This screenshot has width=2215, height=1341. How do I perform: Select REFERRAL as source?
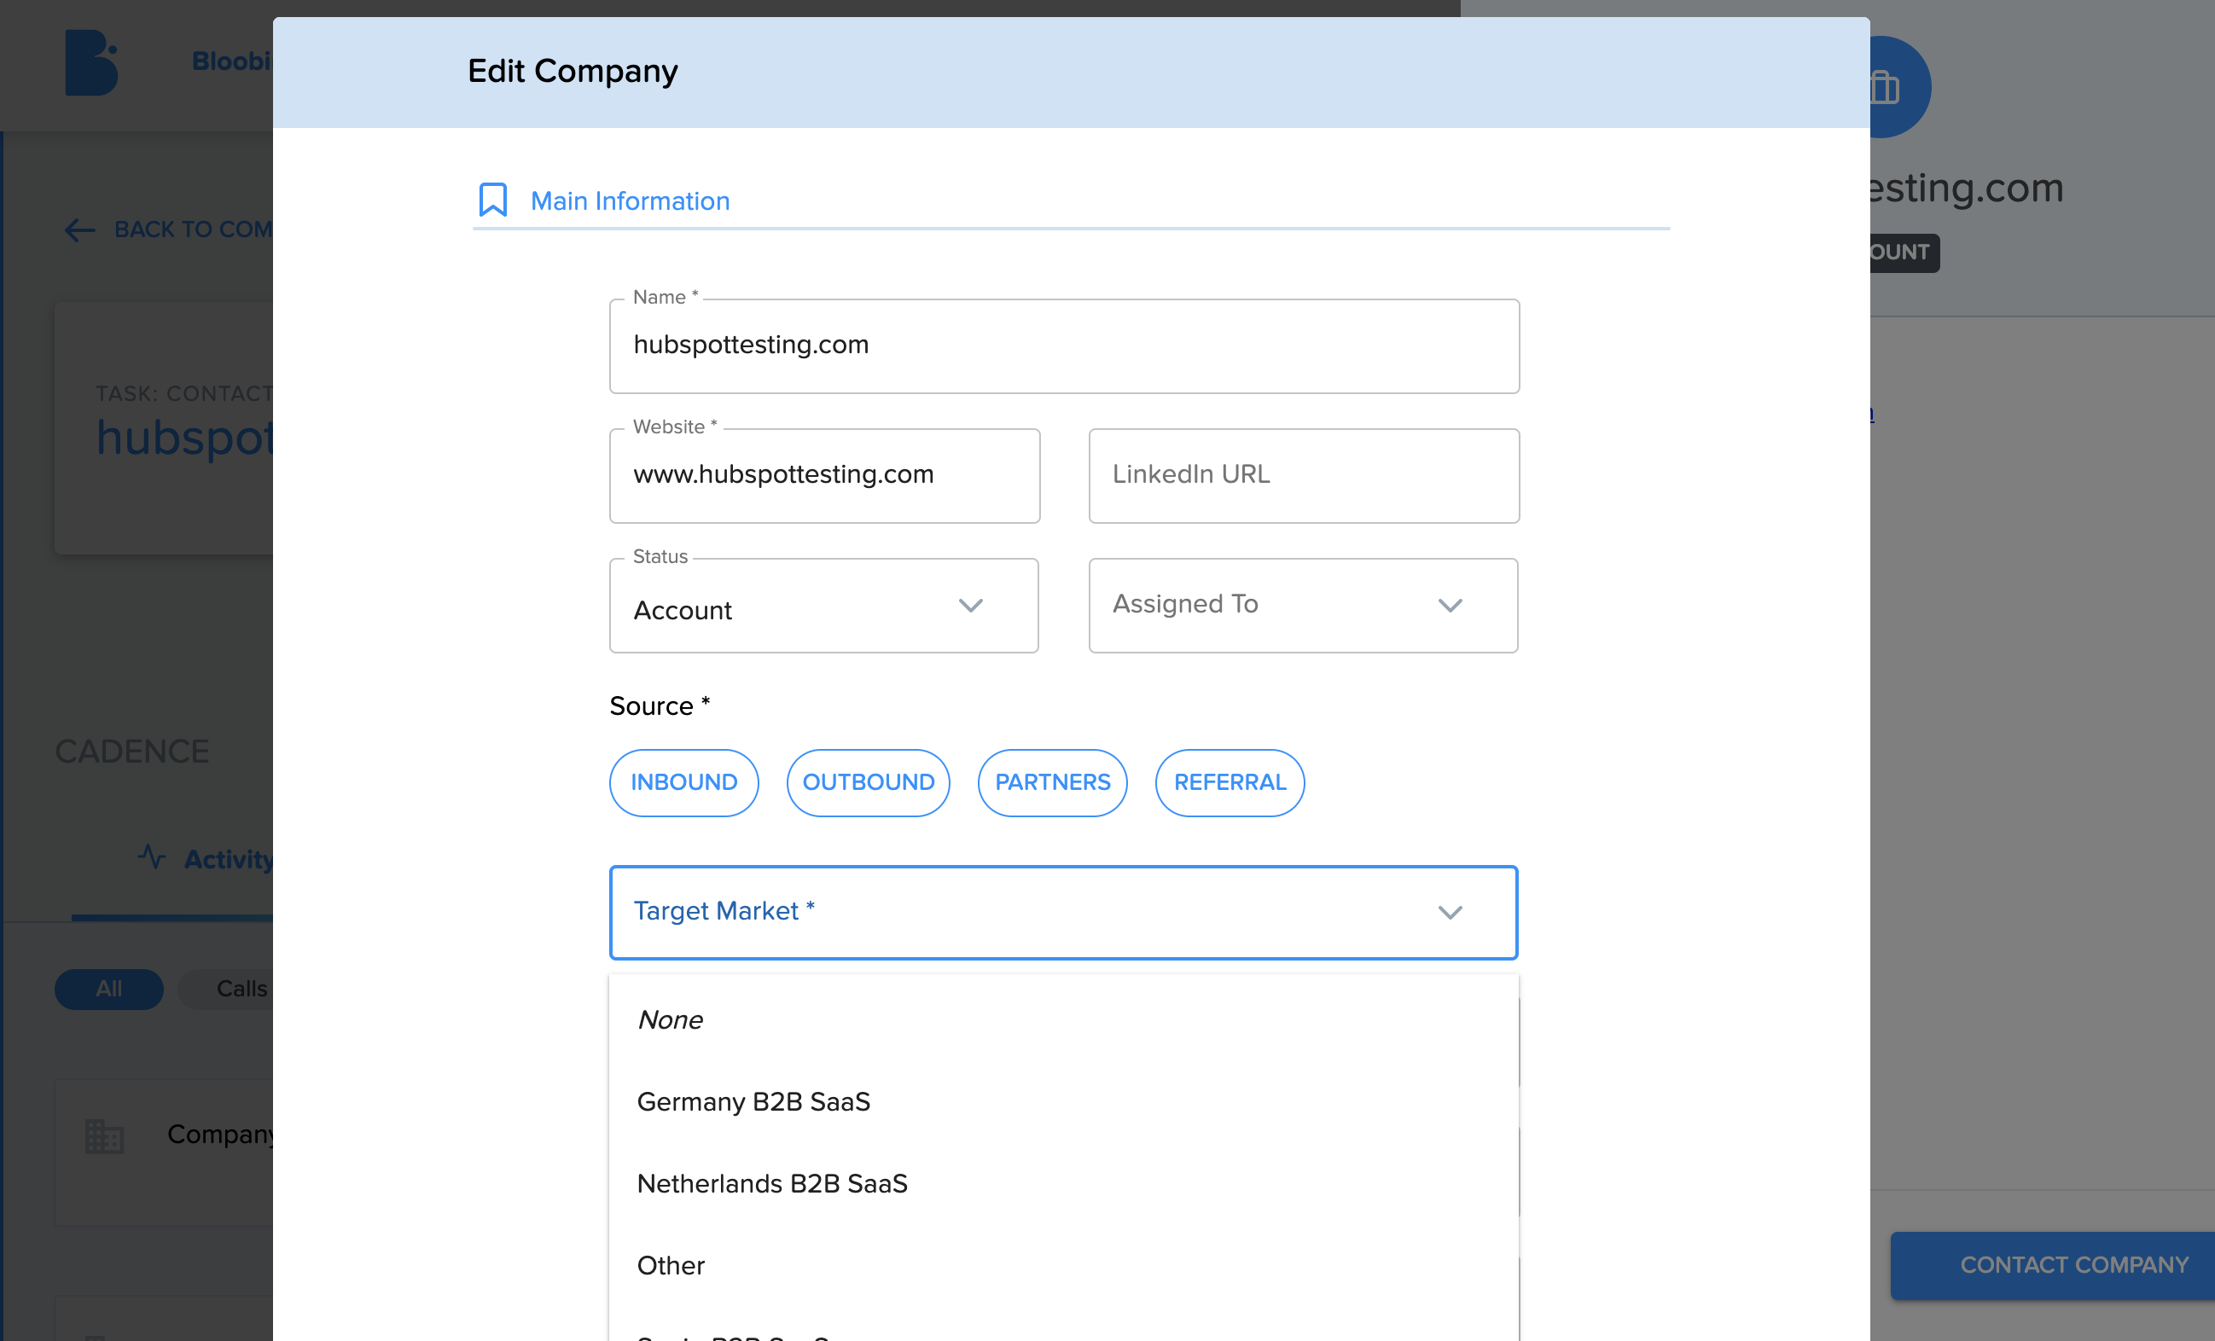click(1230, 783)
